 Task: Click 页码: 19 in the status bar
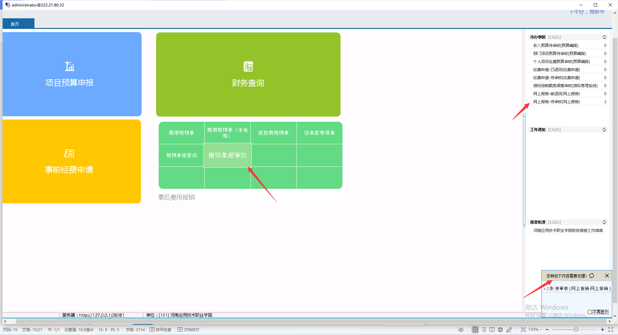click(10, 330)
